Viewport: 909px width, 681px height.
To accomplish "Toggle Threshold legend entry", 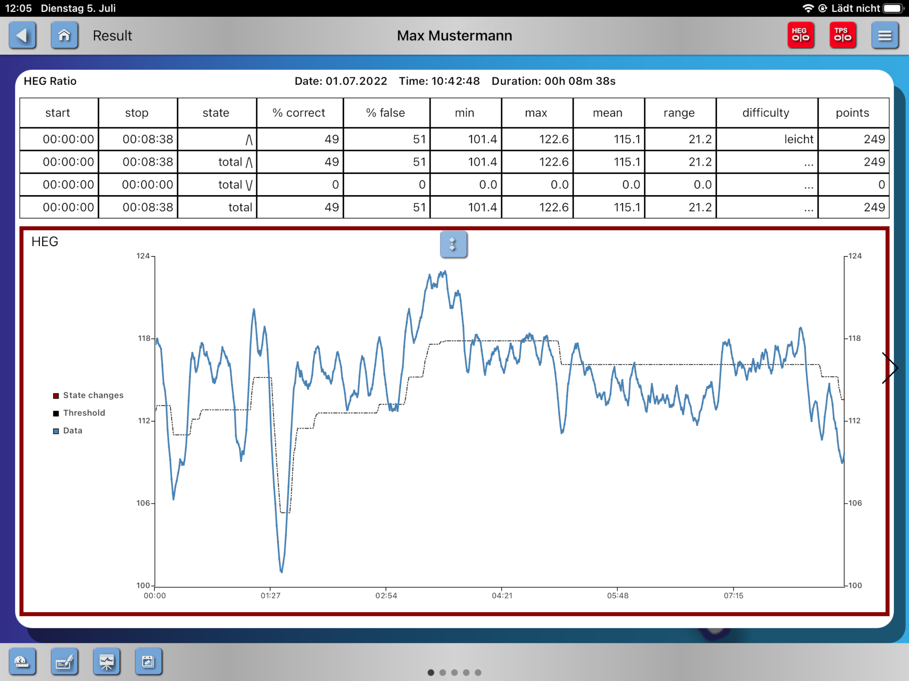I will 84,413.
